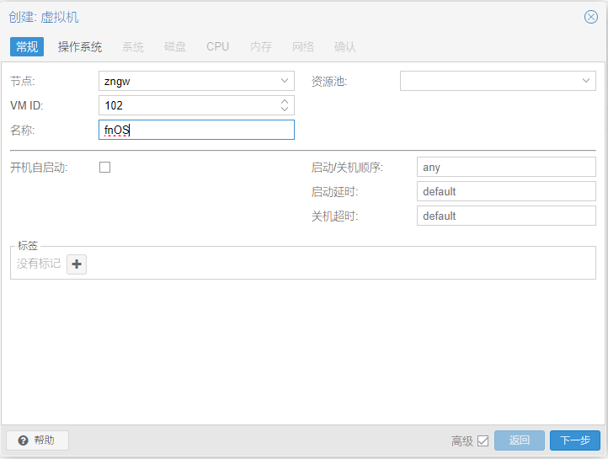Click the 启动/关机顺序 input field
This screenshot has height=459, width=608.
(505, 168)
